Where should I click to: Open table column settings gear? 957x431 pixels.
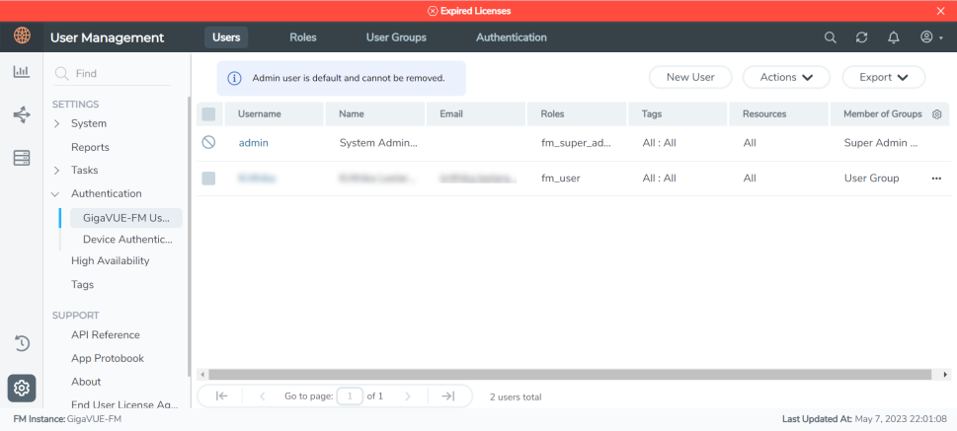(x=936, y=114)
